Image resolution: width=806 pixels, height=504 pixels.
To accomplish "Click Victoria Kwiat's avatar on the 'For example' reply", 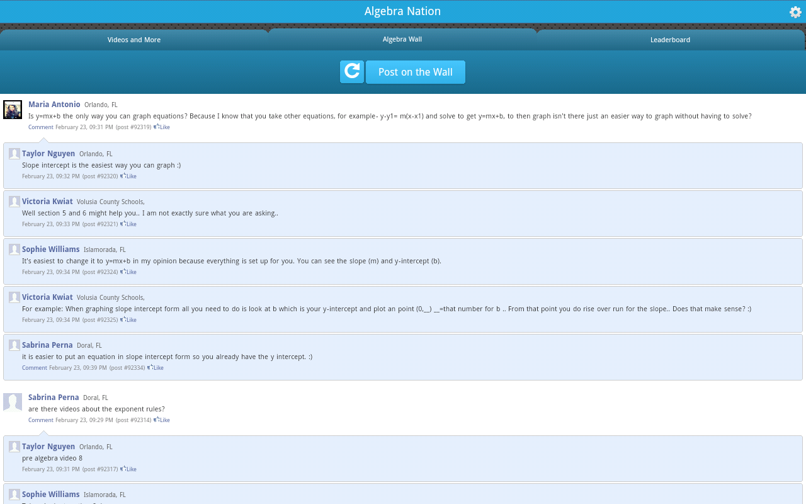I will coord(14,297).
